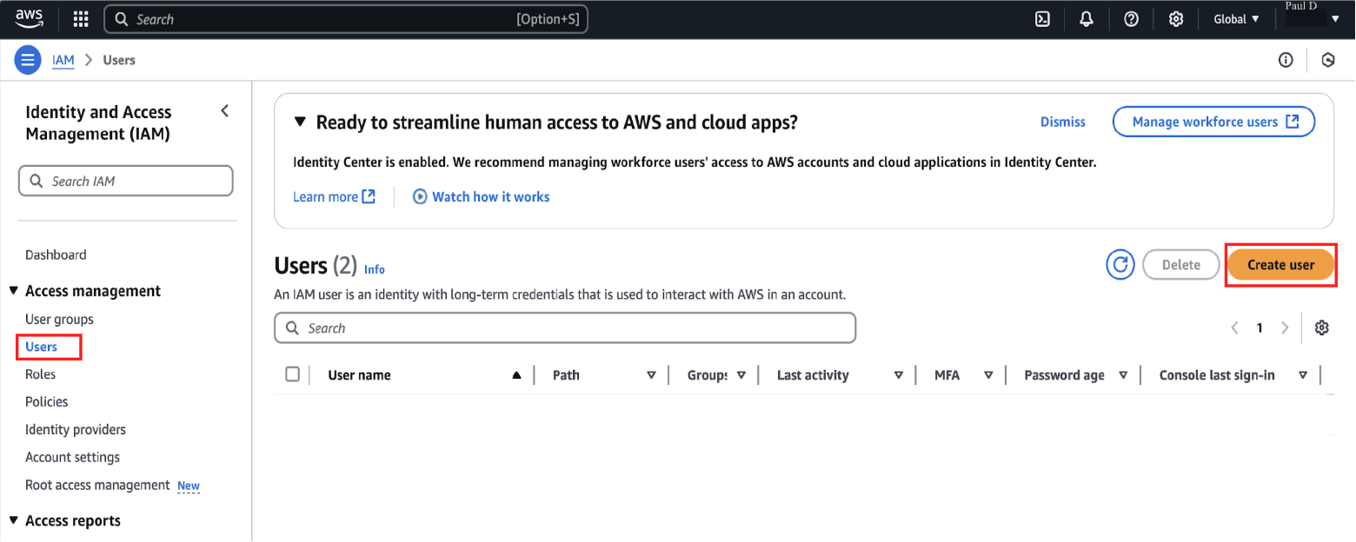The image size is (1356, 542).
Task: Dismiss the Identity Center banner
Action: point(1063,122)
